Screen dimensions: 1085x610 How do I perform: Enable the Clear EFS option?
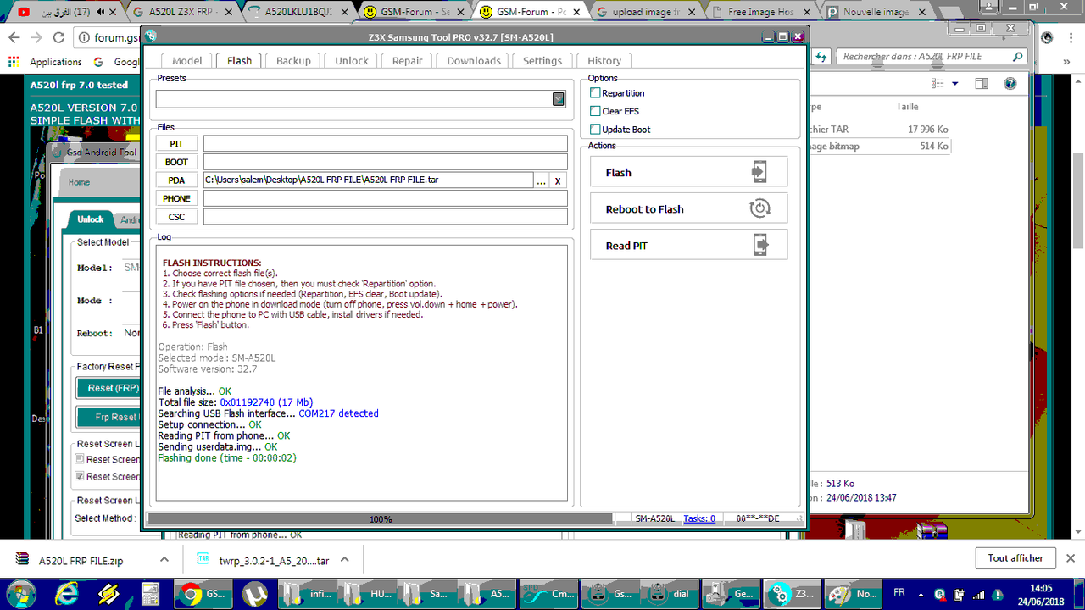point(595,111)
